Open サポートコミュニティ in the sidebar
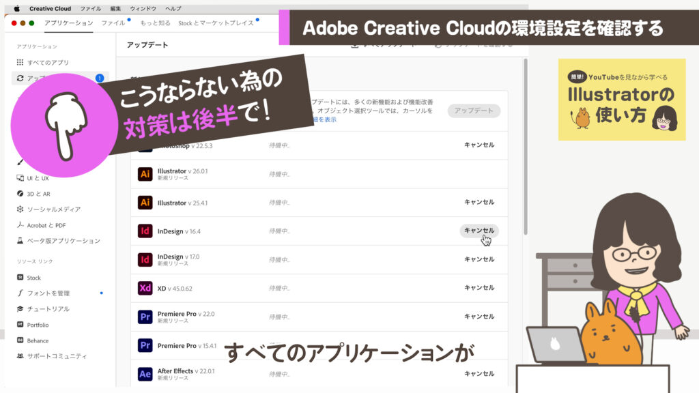Image resolution: width=699 pixels, height=393 pixels. coord(52,356)
